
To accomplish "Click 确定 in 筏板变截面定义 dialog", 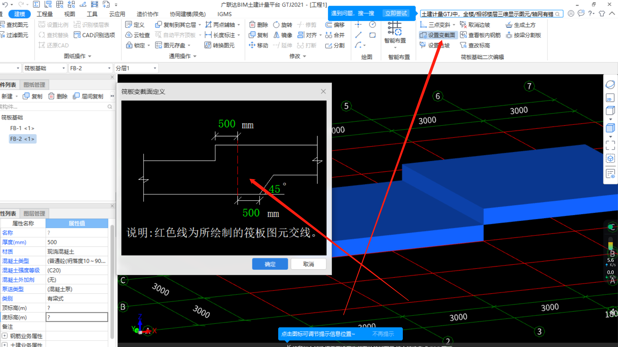I will [x=270, y=264].
